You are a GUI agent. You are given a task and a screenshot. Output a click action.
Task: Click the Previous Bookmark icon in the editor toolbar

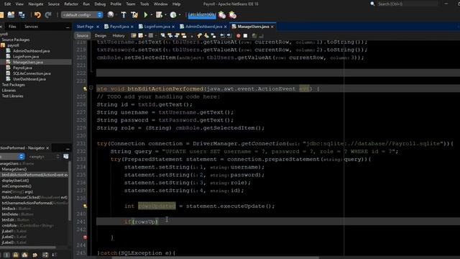[200, 36]
